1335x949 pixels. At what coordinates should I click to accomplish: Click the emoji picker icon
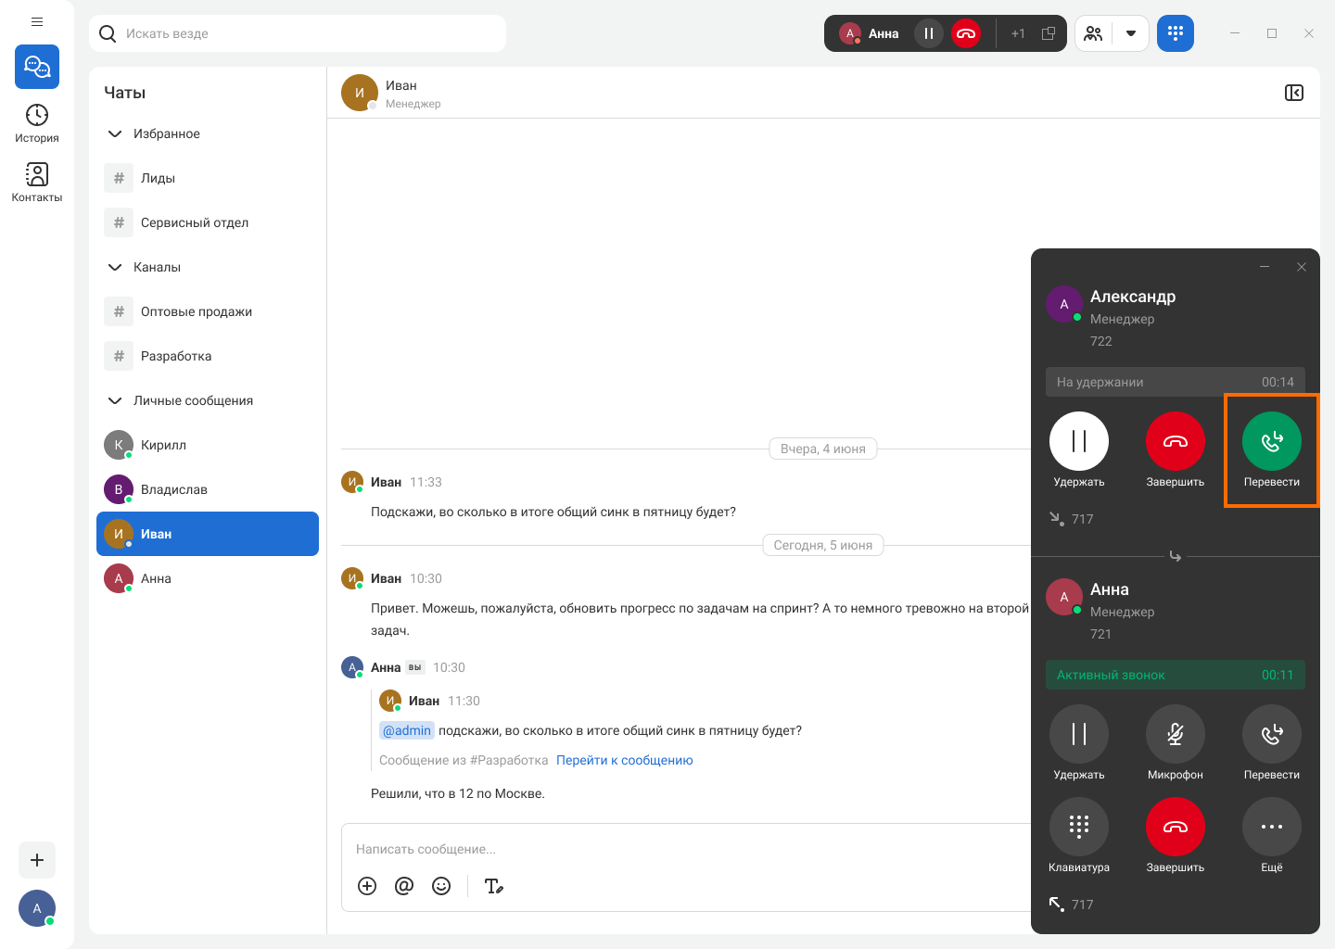(x=441, y=886)
